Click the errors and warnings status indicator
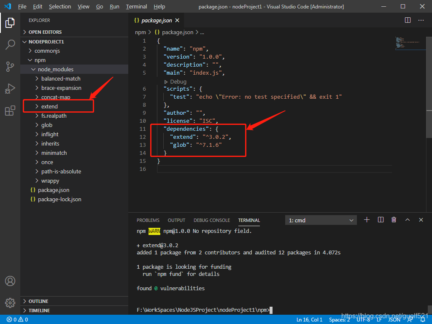This screenshot has height=324, width=432. coord(17,320)
